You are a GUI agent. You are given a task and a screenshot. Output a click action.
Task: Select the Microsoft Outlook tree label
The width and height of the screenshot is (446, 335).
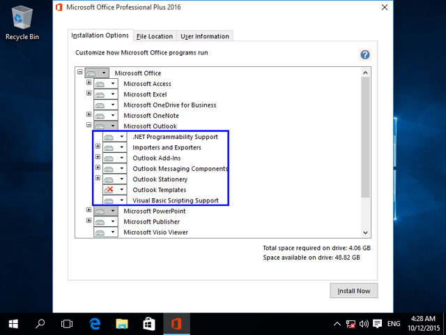click(151, 126)
